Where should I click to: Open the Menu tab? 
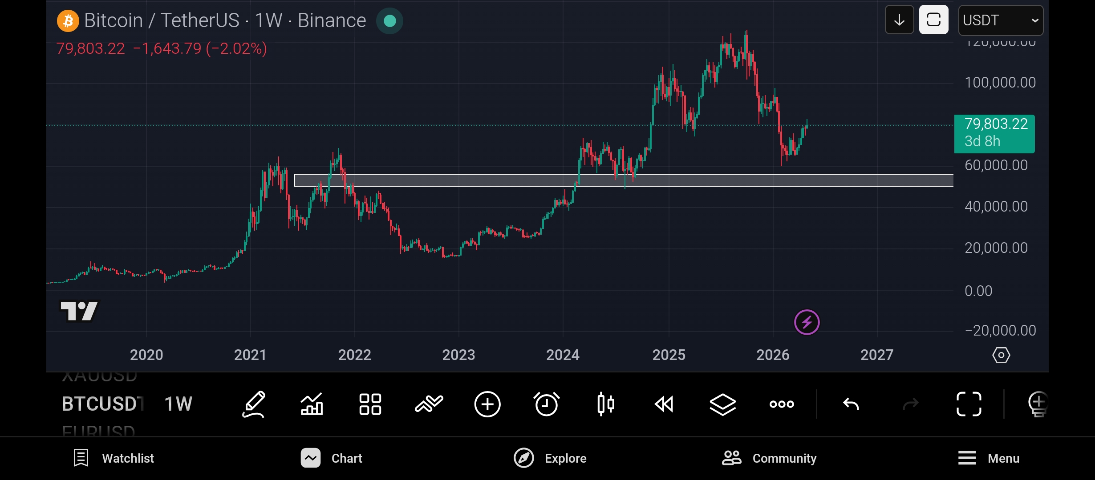coord(989,458)
